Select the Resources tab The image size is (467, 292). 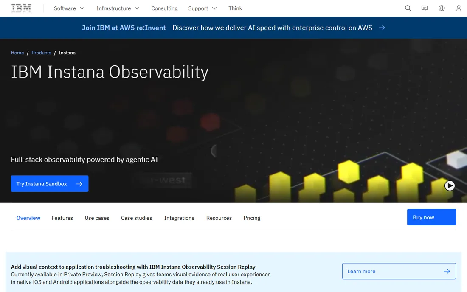[x=219, y=218]
